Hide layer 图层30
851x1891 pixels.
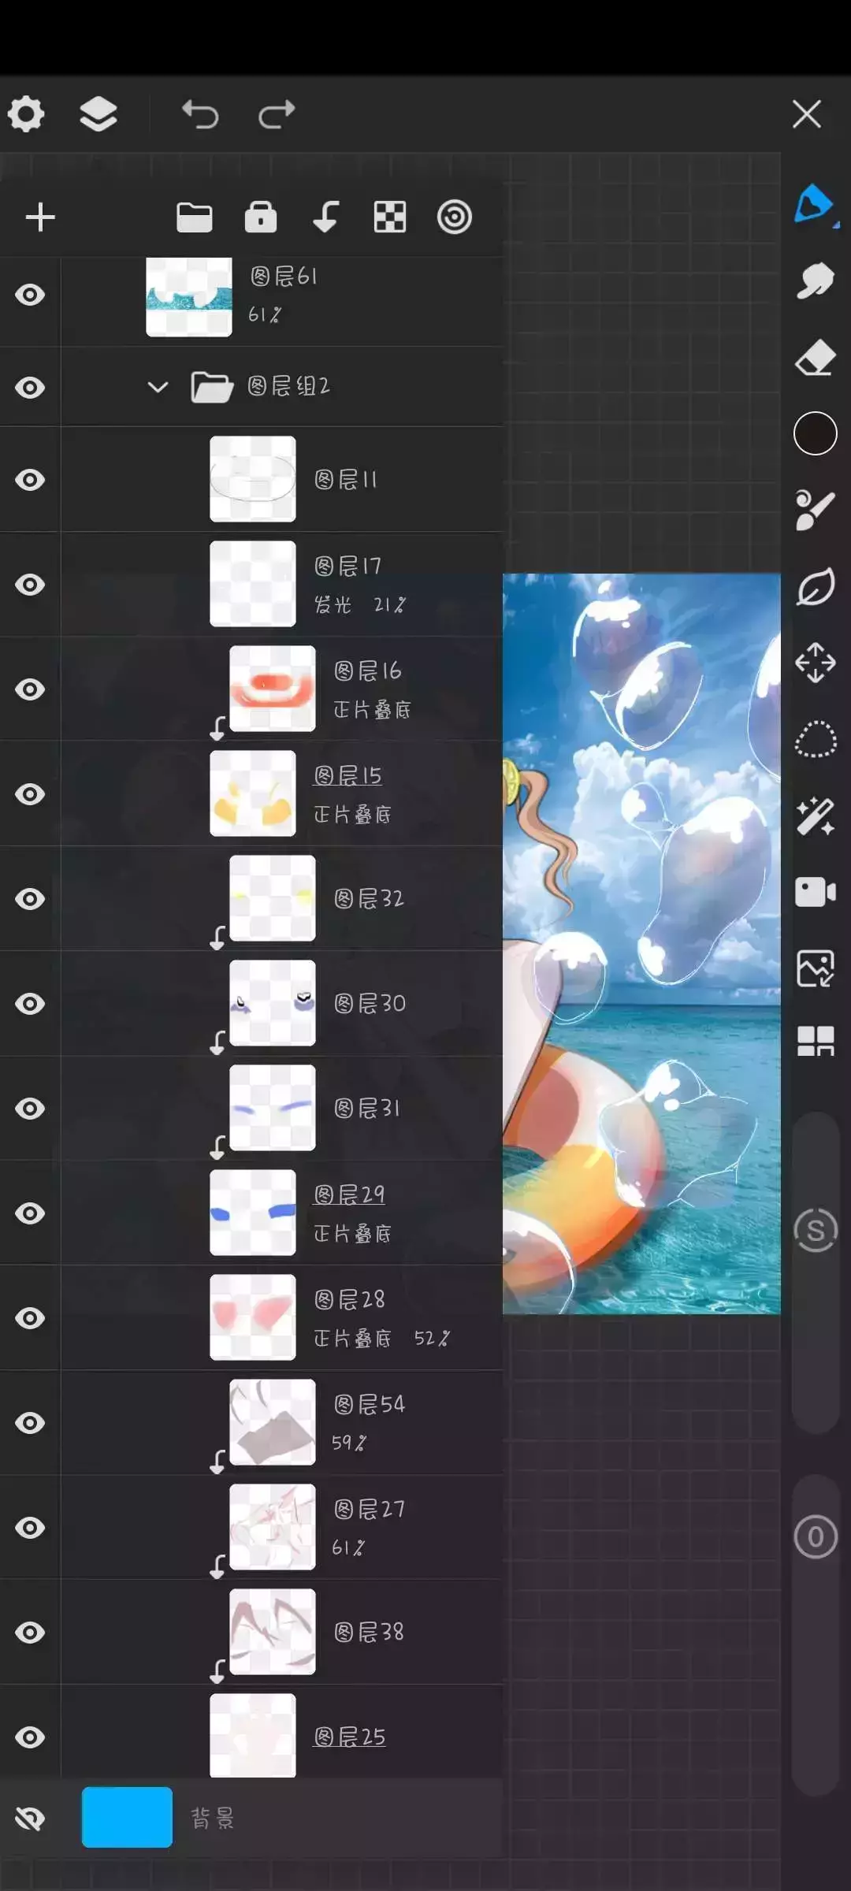(30, 1004)
